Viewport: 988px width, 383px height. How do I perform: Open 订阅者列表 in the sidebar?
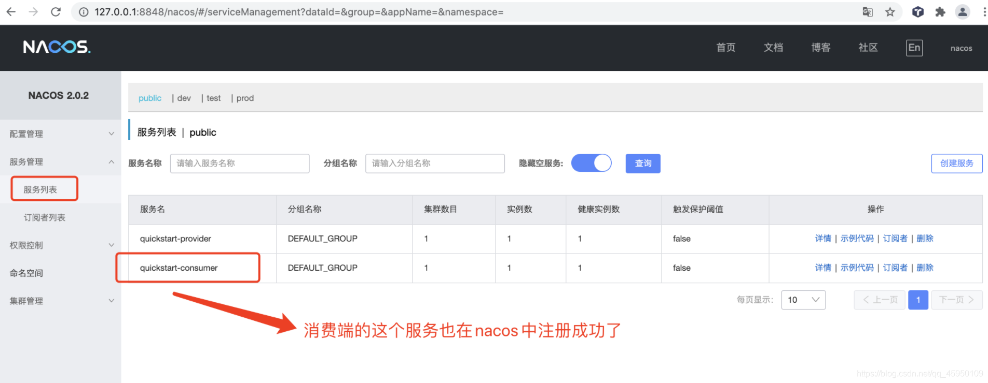[45, 217]
